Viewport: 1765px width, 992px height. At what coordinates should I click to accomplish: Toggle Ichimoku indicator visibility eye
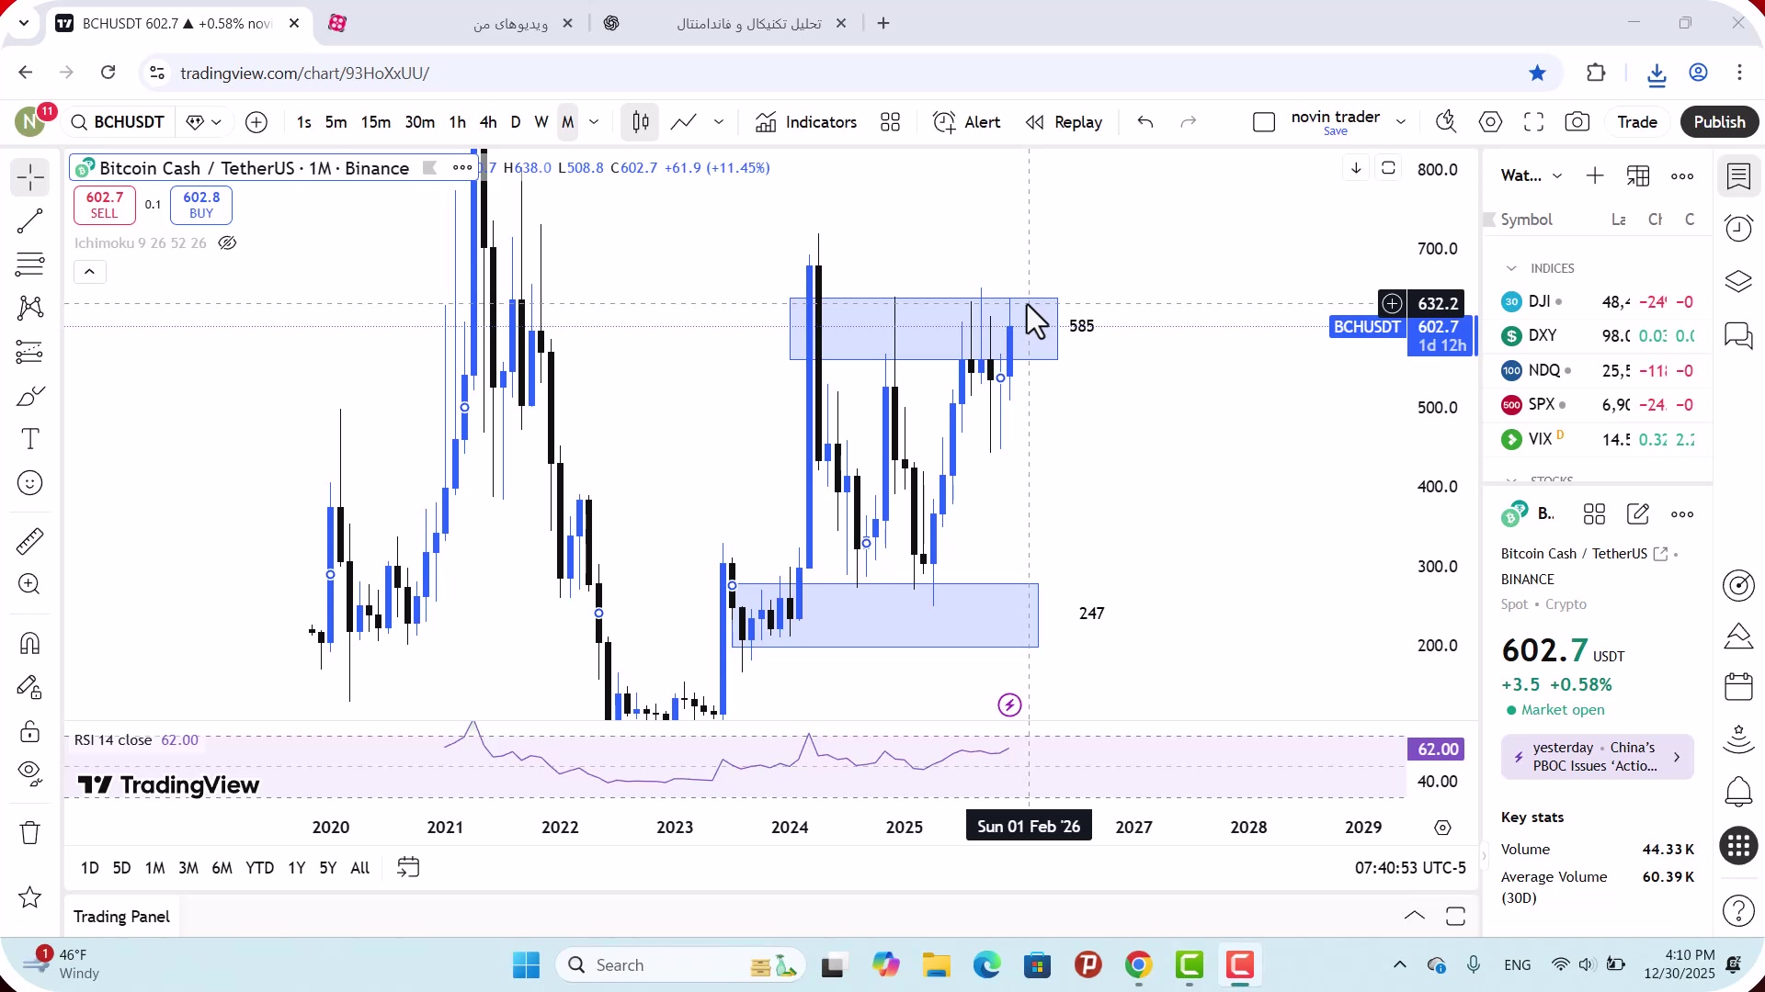coord(227,243)
